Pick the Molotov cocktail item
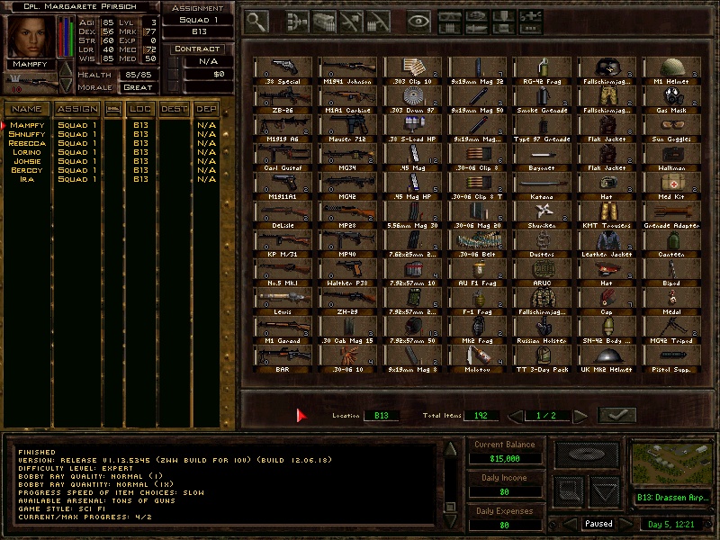 (477, 359)
